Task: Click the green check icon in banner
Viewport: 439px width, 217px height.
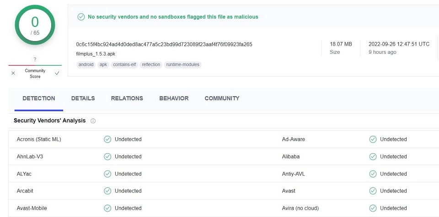Action: [x=81, y=17]
